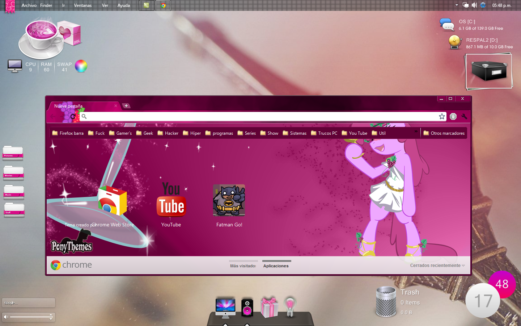Open the You Tube bookmark folder
The width and height of the screenshot is (521, 326).
(x=355, y=133)
